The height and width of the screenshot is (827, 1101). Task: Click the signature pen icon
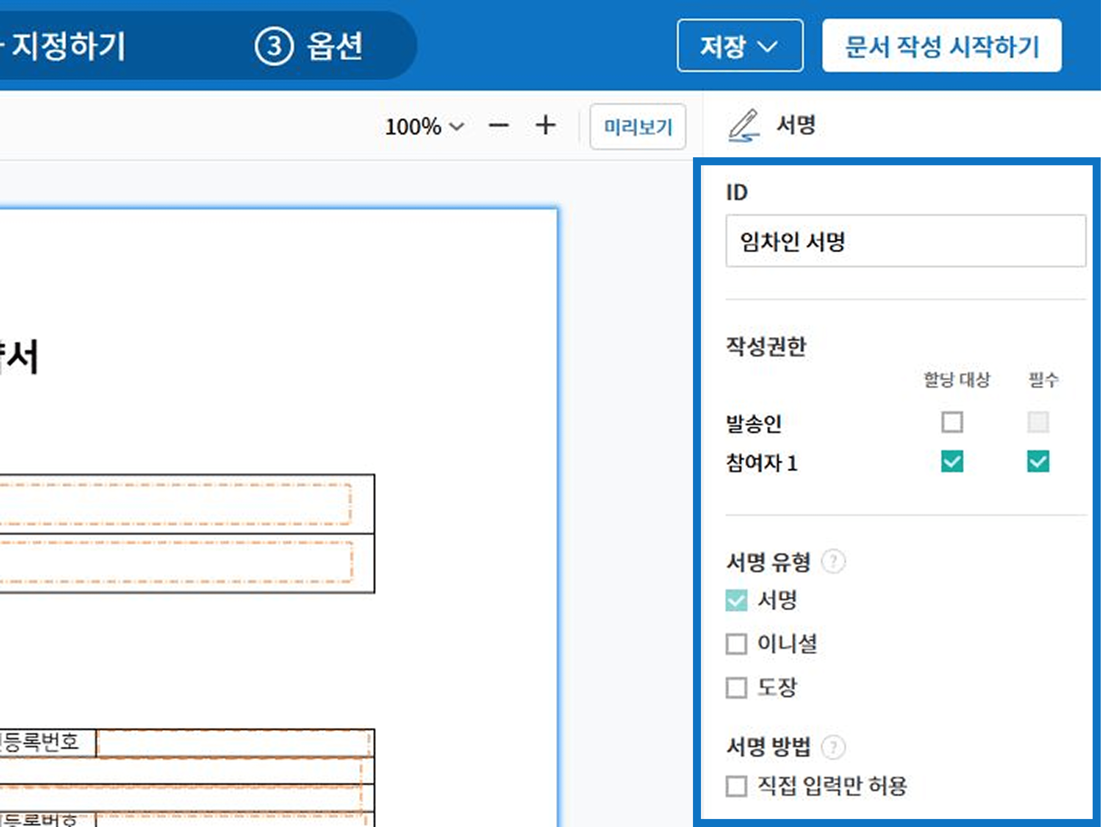[744, 125]
